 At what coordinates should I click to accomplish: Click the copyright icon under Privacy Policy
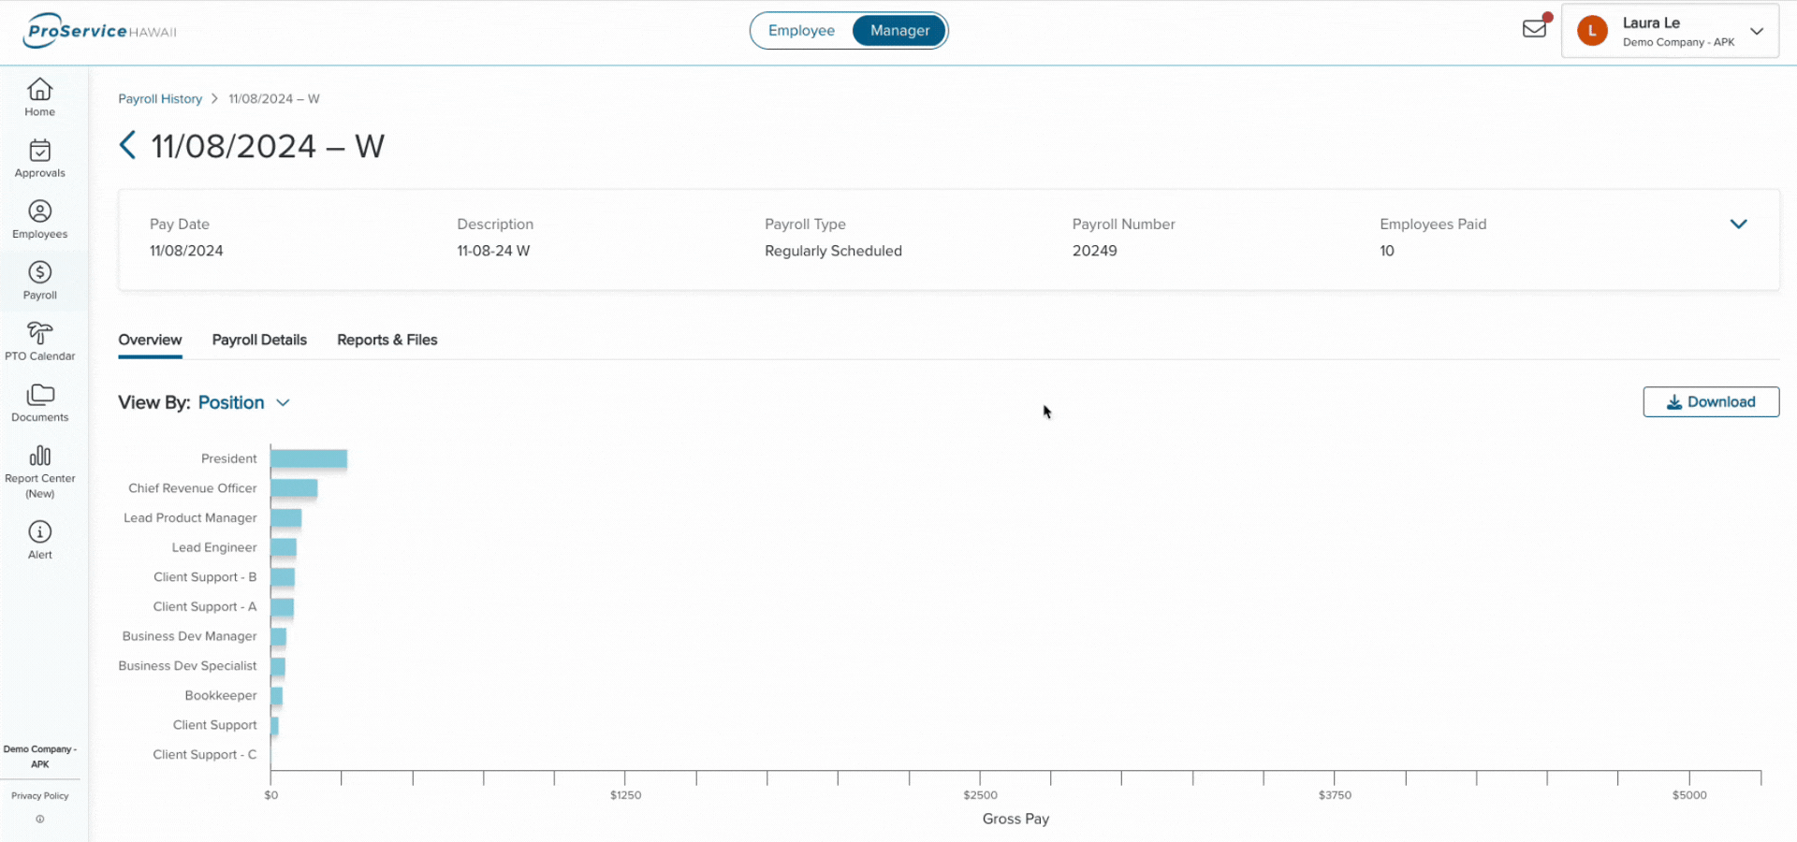pos(39,819)
